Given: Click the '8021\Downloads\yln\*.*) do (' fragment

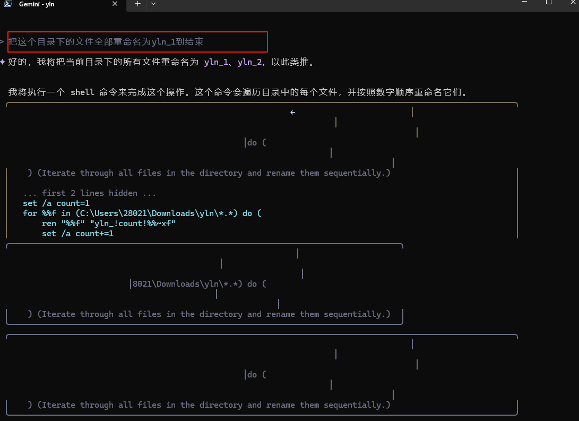Looking at the screenshot, I should point(199,284).
